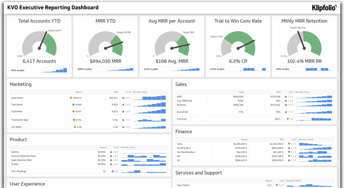Click the up triangle in Account Retention Rate row
The image size is (344, 188).
coord(111,156)
